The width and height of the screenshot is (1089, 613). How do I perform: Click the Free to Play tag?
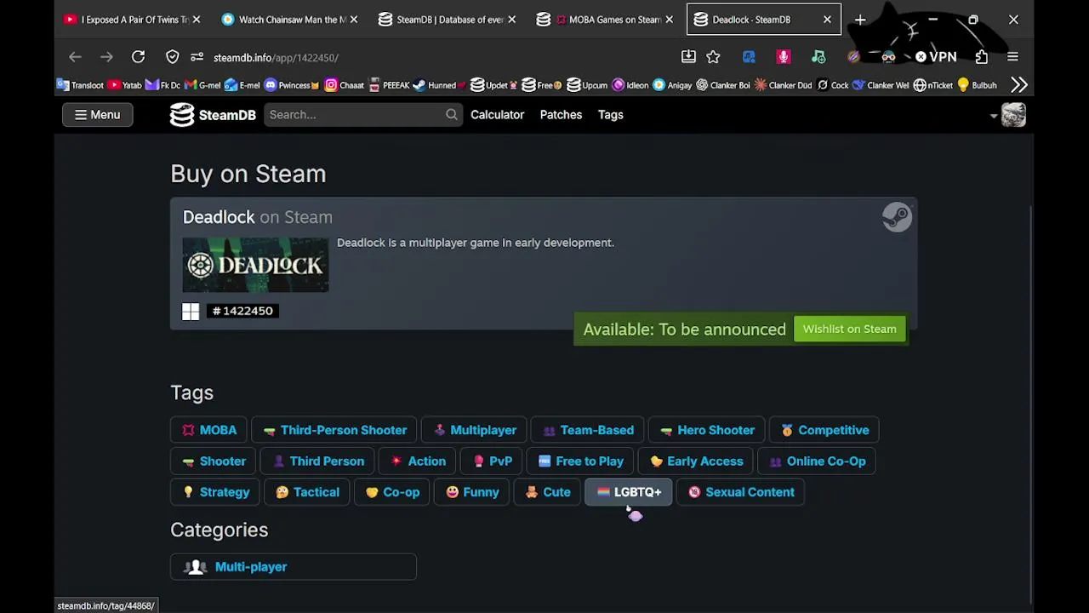pos(580,461)
